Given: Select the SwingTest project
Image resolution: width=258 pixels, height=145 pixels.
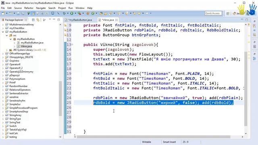Looking at the screenshot, I should pos(15,122).
